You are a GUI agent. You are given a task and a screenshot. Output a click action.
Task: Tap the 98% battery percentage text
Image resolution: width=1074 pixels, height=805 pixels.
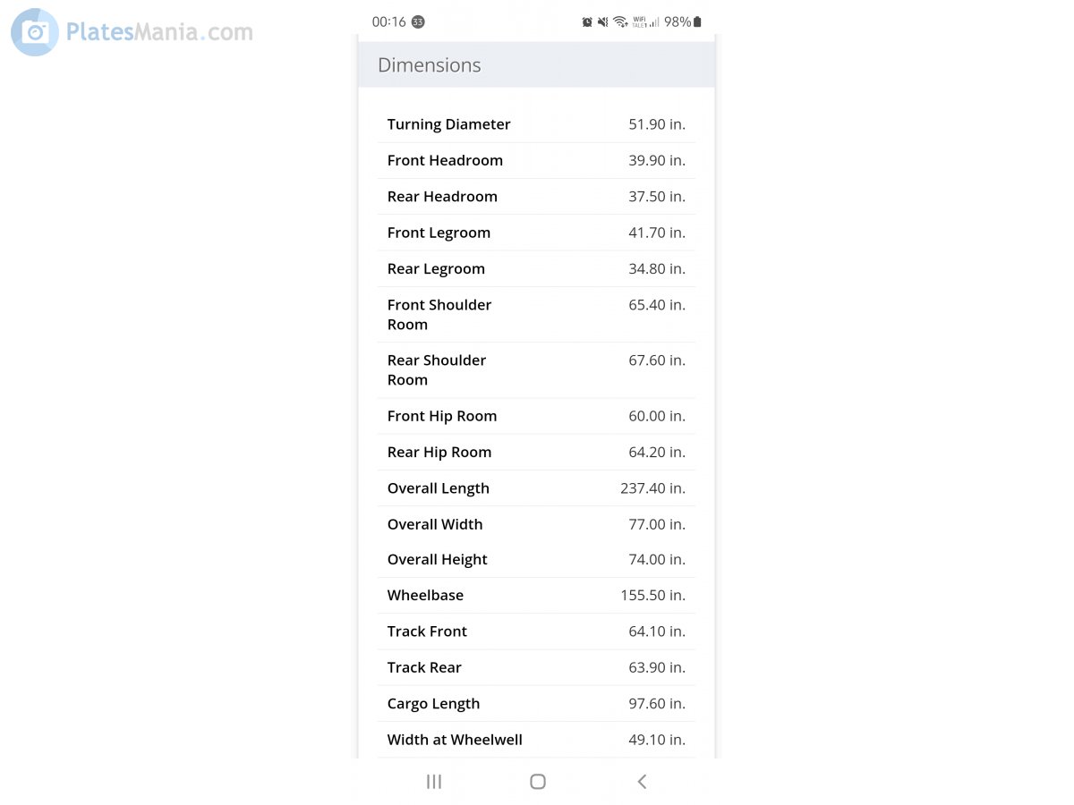pos(678,21)
